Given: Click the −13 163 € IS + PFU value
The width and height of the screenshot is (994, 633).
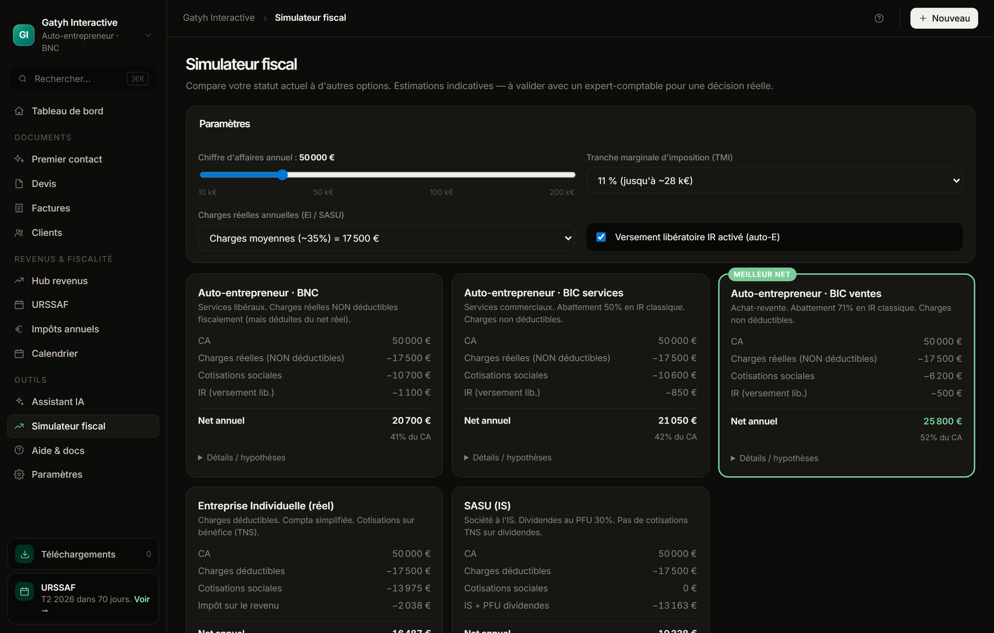Looking at the screenshot, I should pos(675,606).
